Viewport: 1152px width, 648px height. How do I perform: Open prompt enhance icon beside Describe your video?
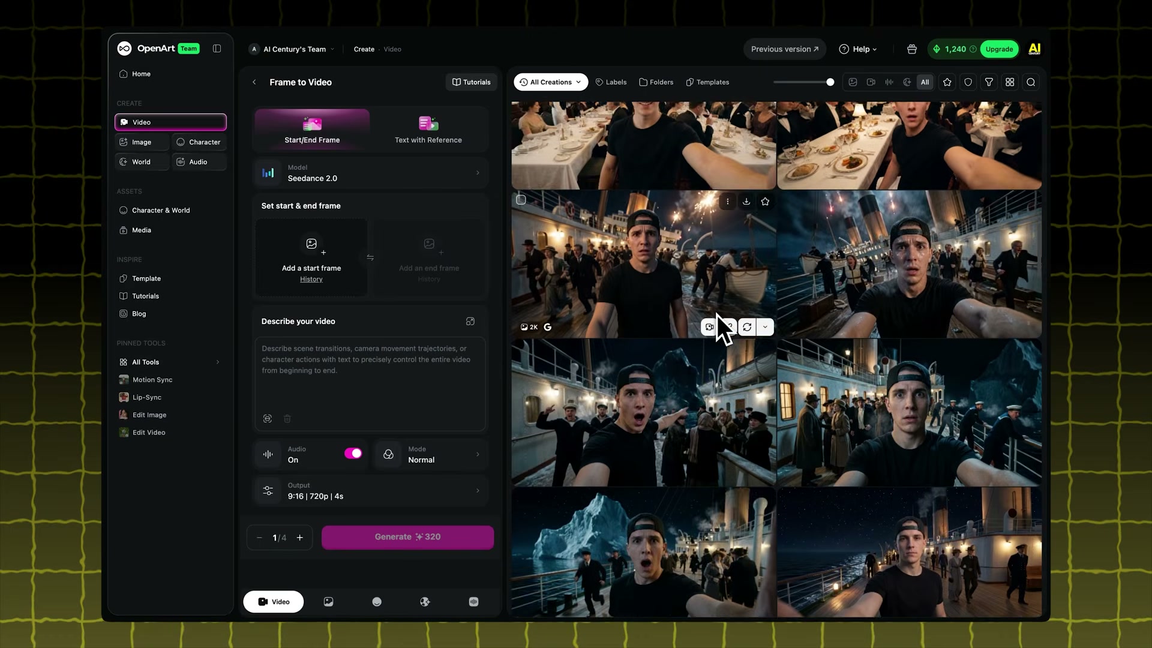pyautogui.click(x=470, y=322)
